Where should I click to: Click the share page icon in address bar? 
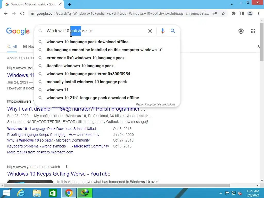(x=215, y=13)
